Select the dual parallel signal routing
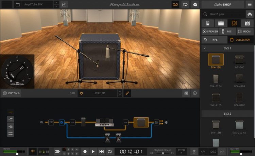 pyautogui.click(x=11, y=134)
